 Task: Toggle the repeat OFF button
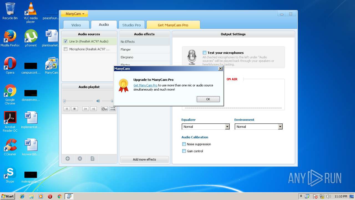click(105, 109)
